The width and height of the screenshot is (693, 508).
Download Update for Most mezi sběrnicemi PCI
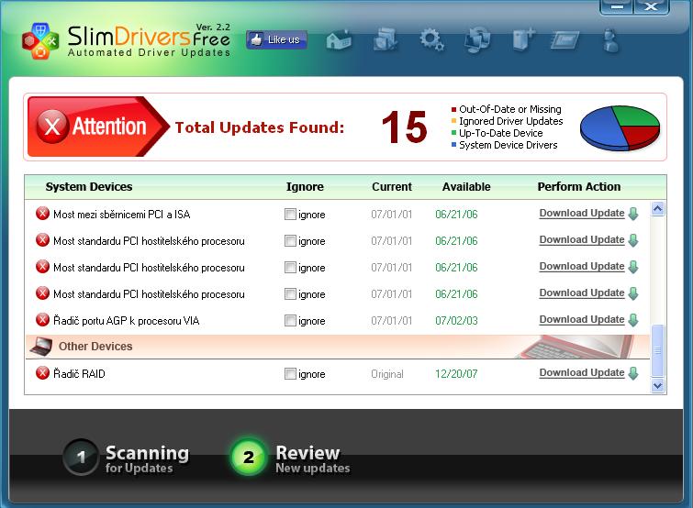(582, 213)
